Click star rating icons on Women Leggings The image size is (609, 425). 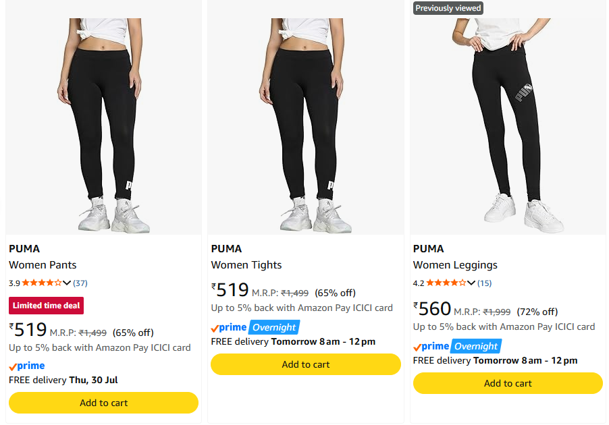tap(446, 283)
